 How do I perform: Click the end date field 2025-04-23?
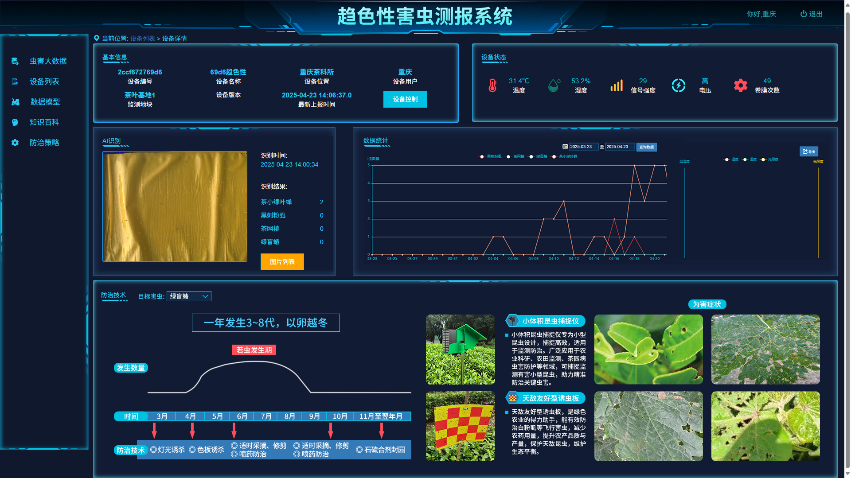[x=620, y=147]
